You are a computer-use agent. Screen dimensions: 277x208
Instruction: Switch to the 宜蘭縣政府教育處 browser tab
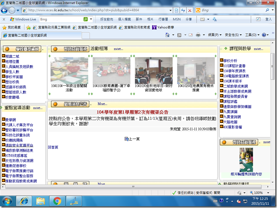131,27
